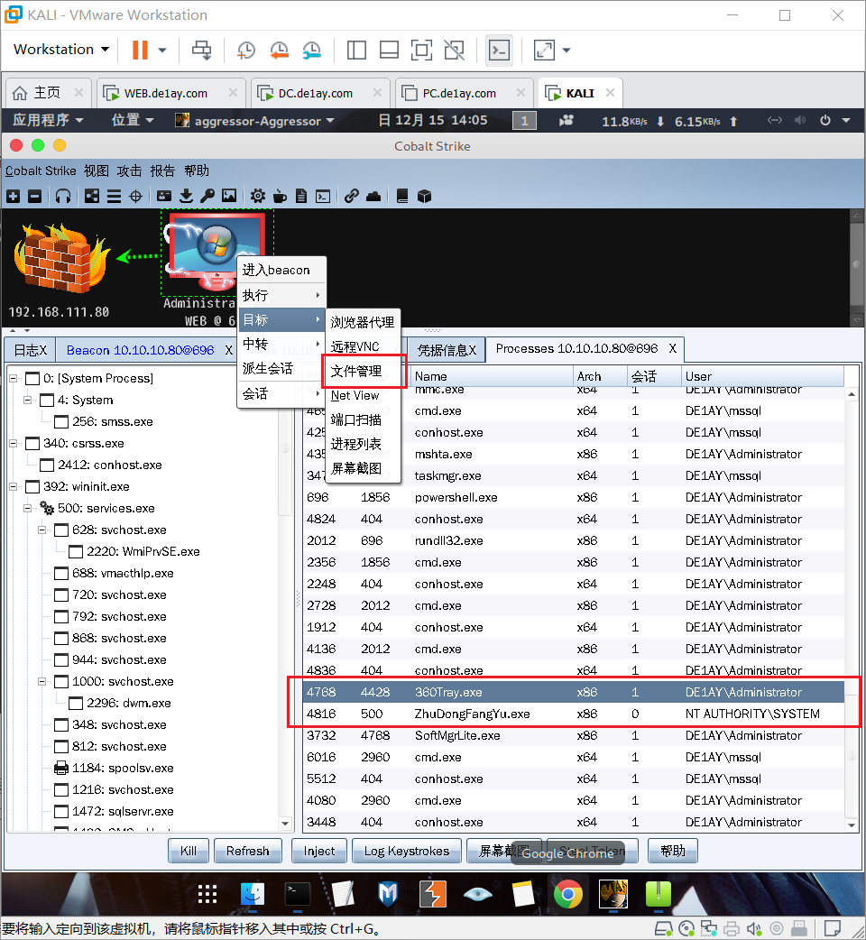866x940 pixels.
Task: Click the Kill button
Action: click(189, 851)
